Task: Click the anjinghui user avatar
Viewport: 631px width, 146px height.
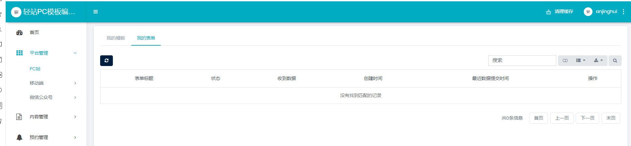Action: [x=588, y=12]
